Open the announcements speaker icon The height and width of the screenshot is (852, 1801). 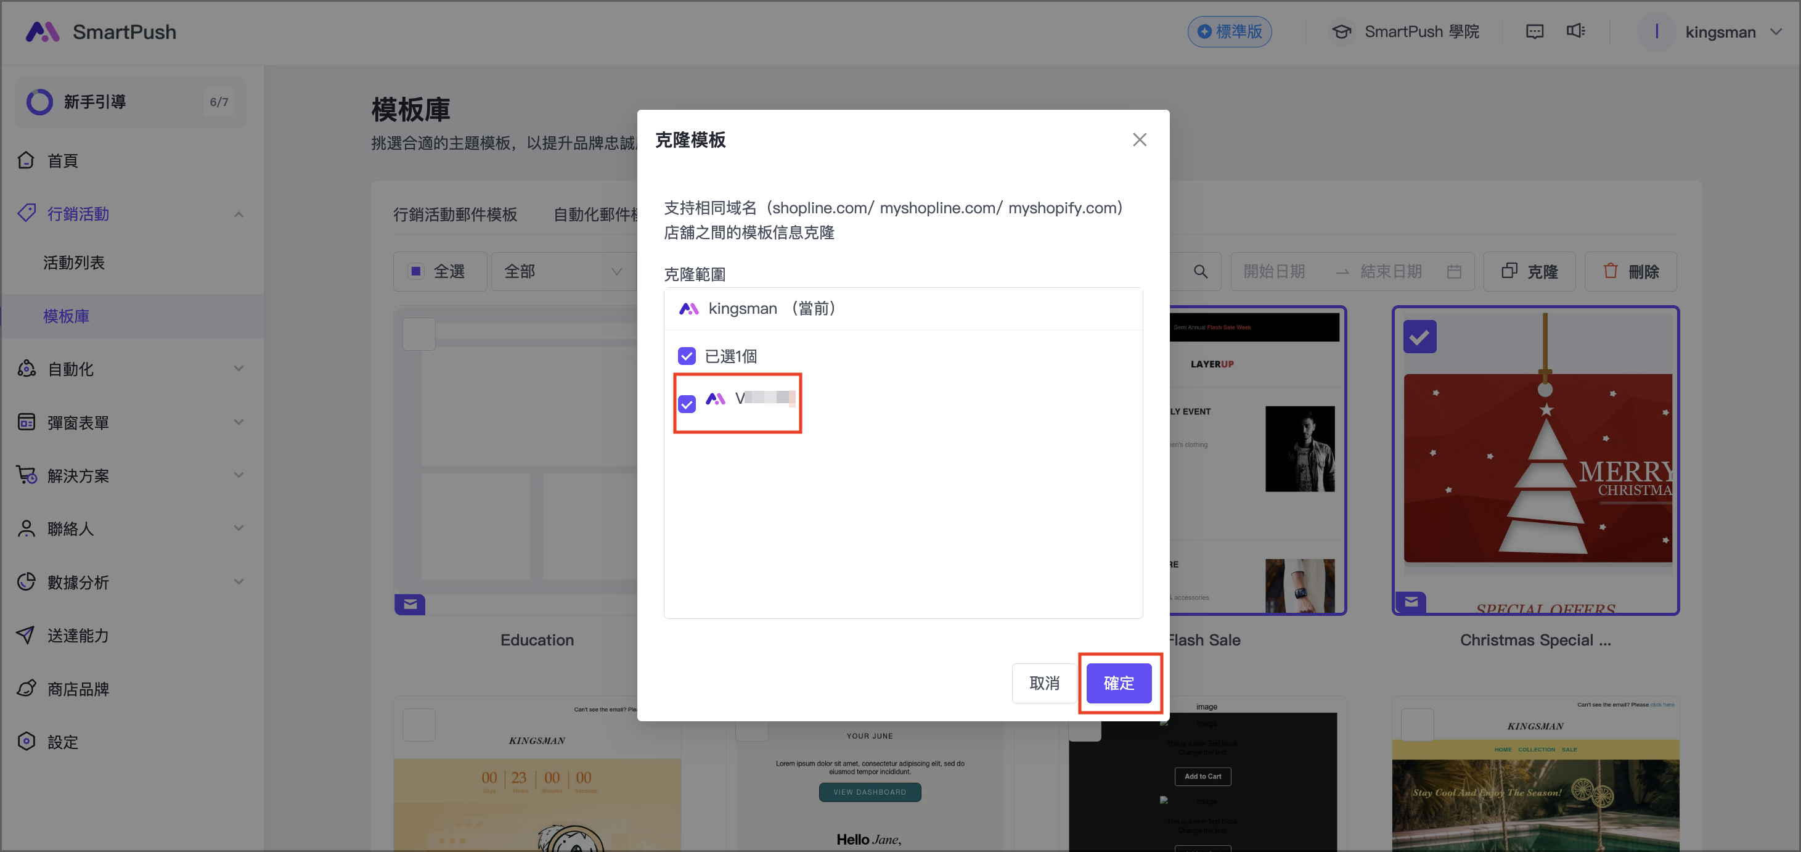[x=1576, y=31]
